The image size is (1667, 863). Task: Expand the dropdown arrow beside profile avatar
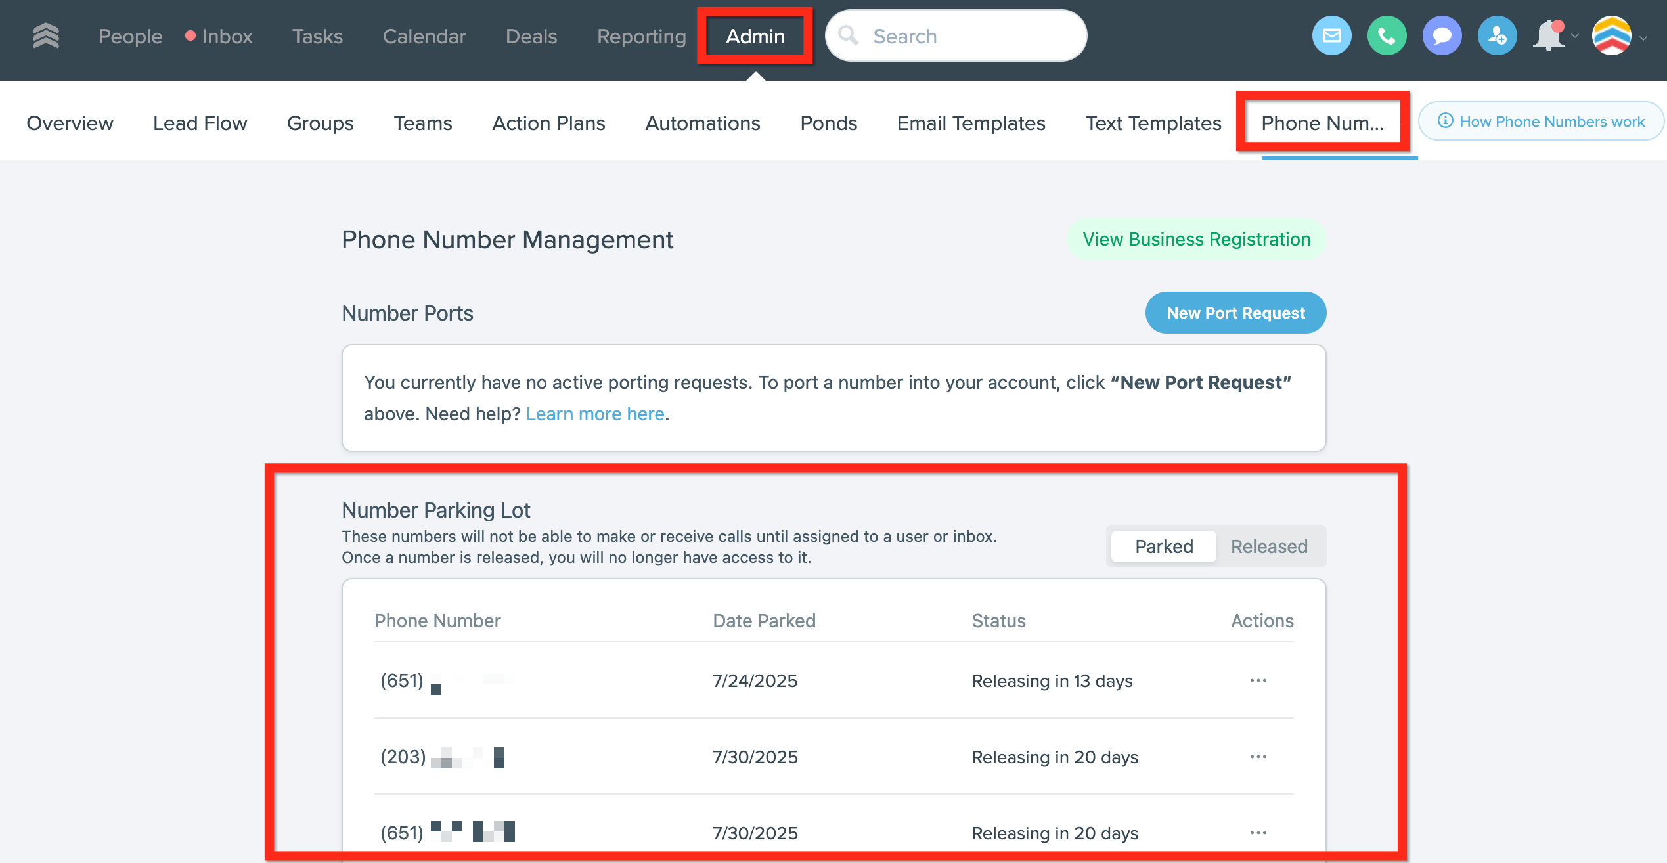point(1644,38)
